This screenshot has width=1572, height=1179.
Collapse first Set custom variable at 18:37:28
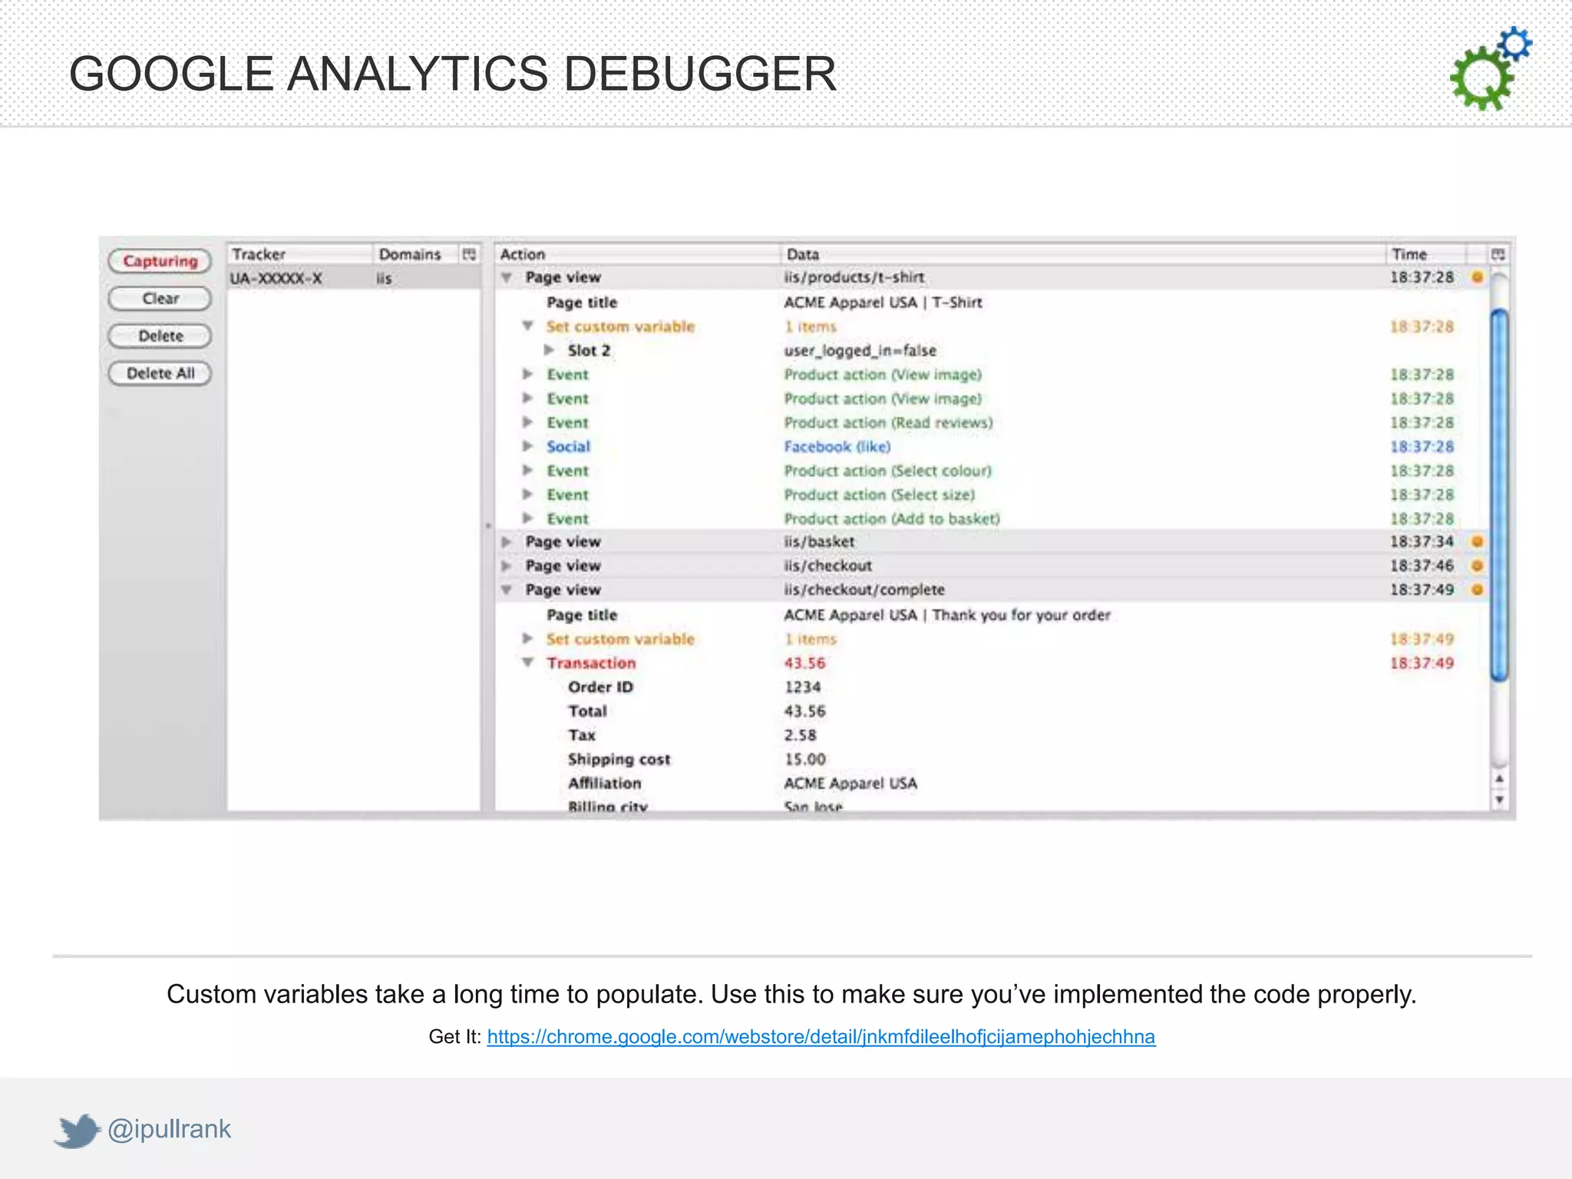coord(528,326)
